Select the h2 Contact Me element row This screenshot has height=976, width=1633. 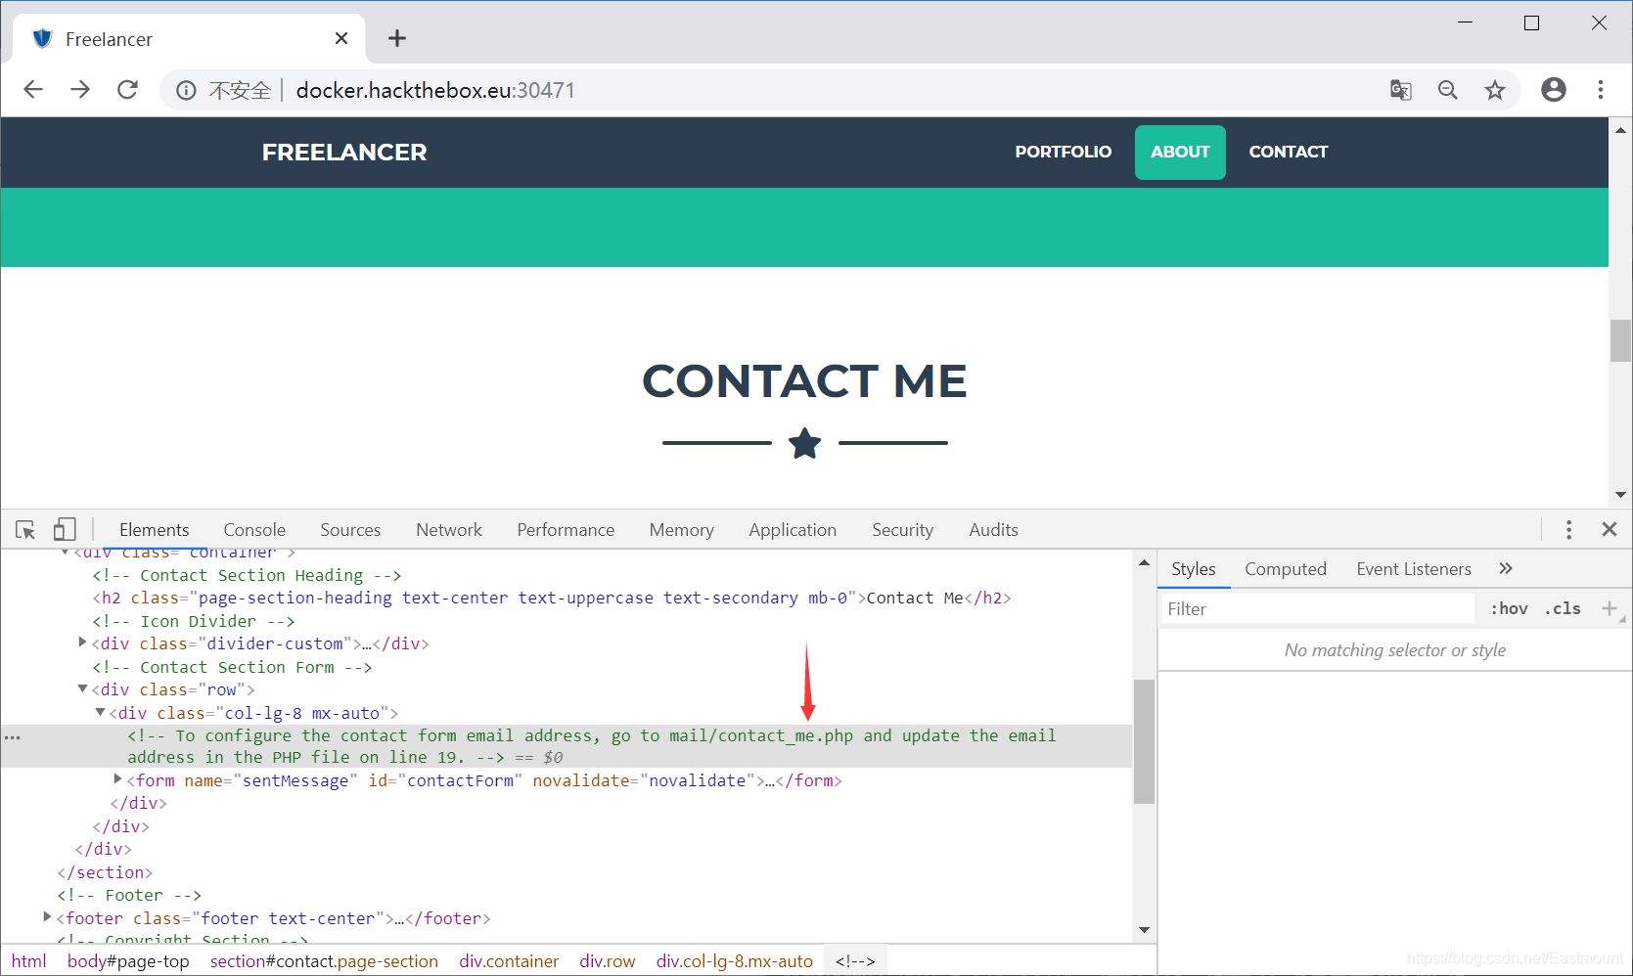552,598
